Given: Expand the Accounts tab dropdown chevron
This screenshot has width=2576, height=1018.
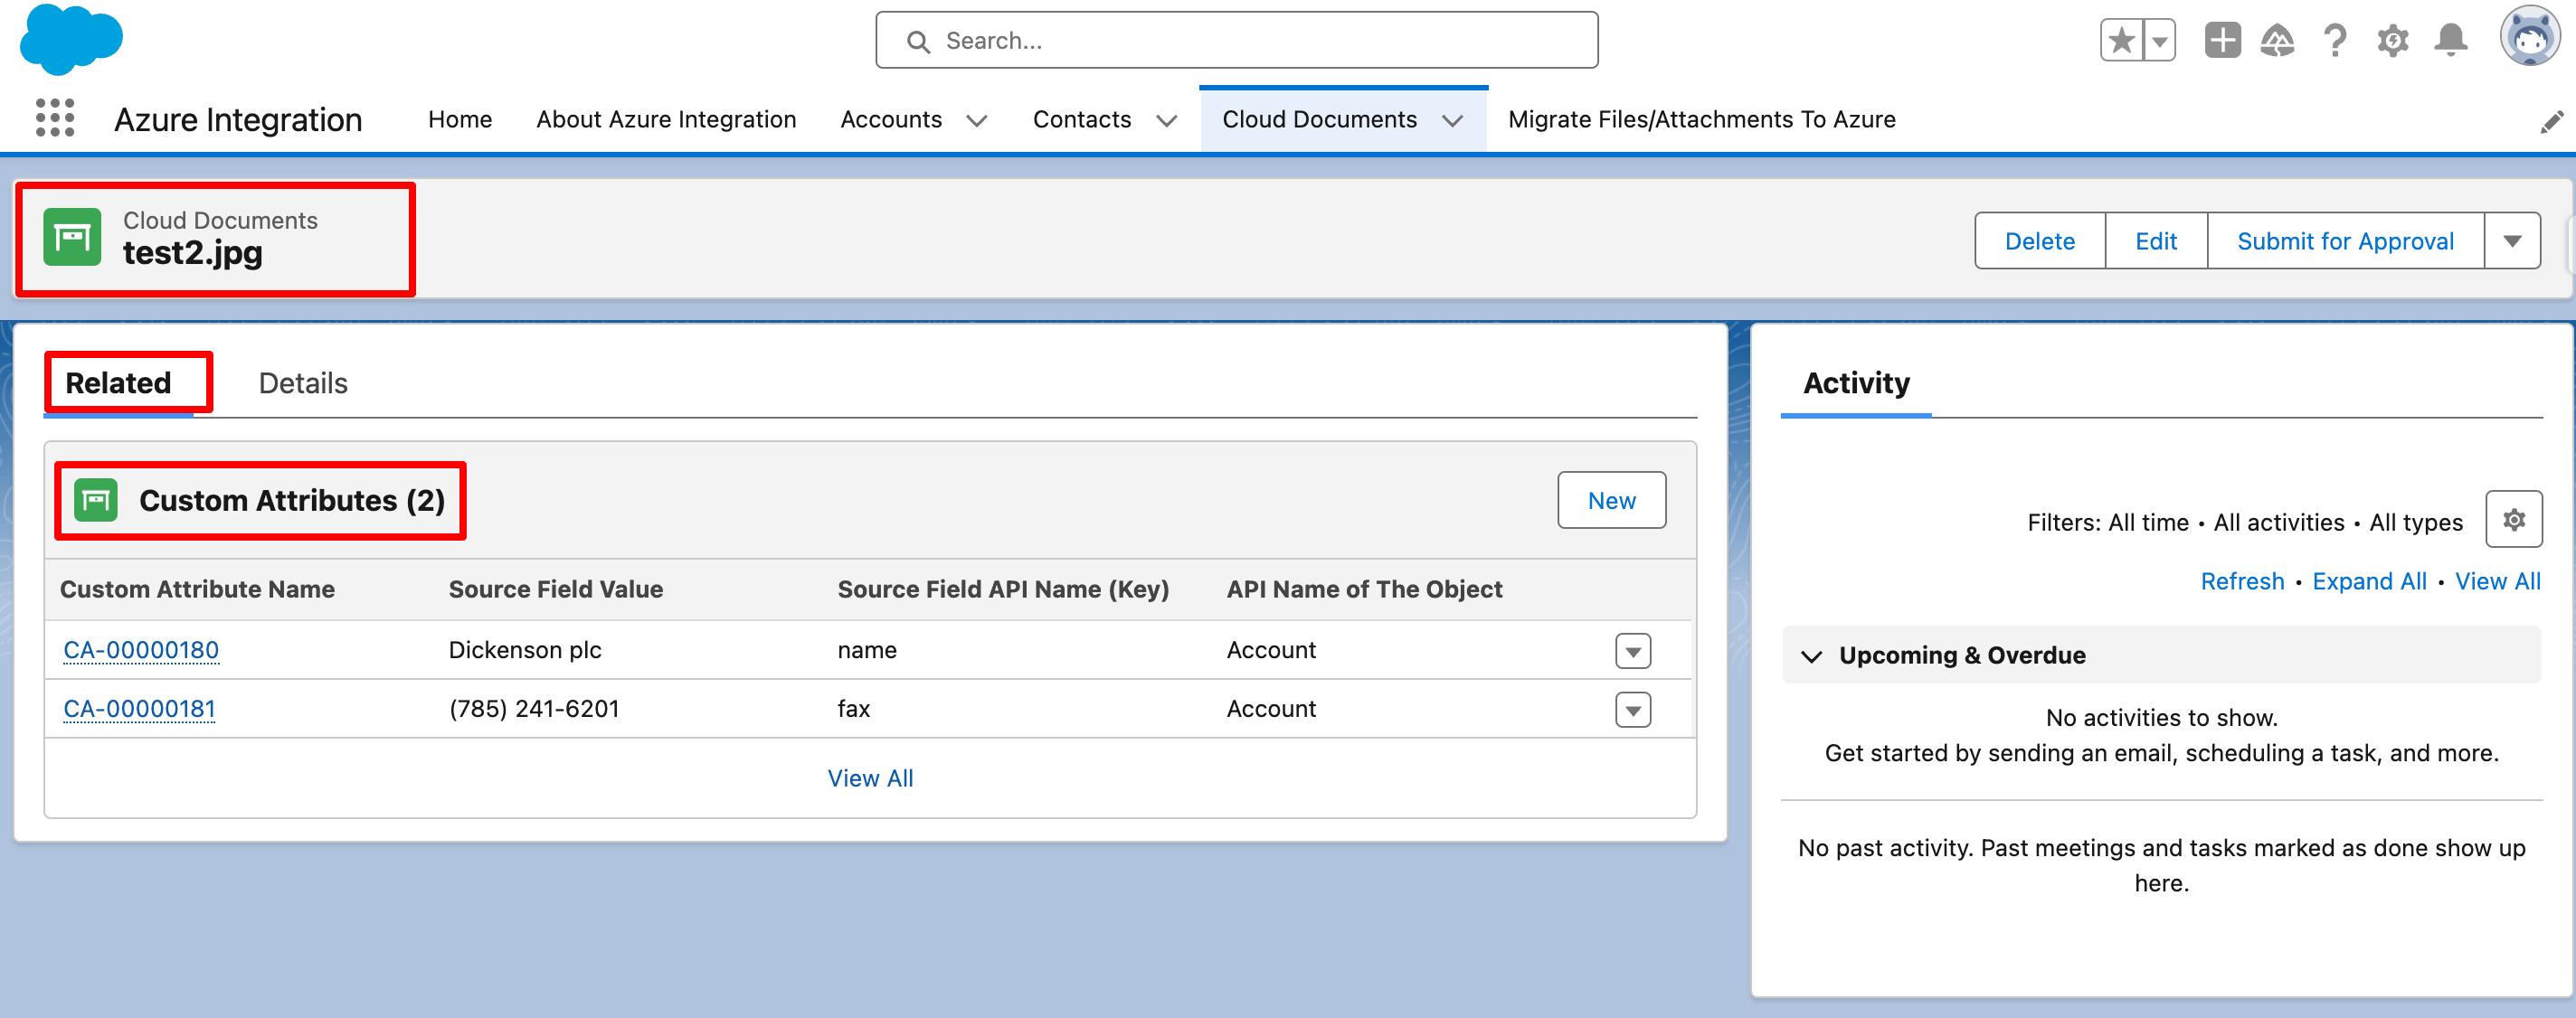Looking at the screenshot, I should (977, 121).
